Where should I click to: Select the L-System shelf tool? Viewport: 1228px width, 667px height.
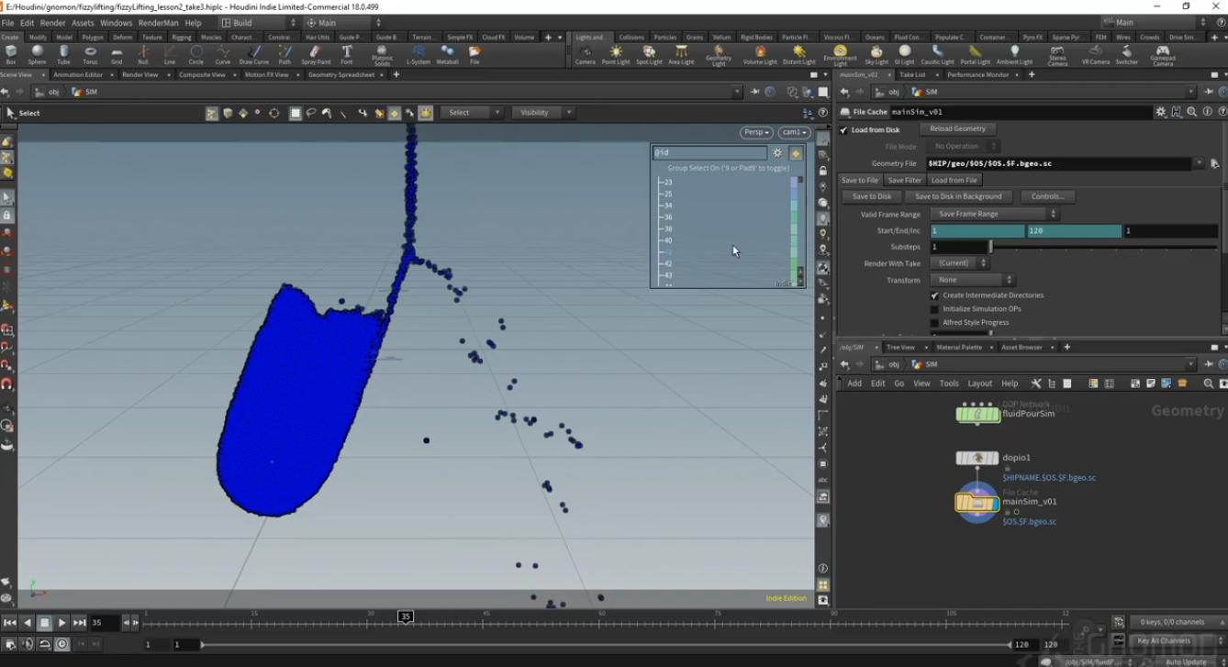(418, 55)
